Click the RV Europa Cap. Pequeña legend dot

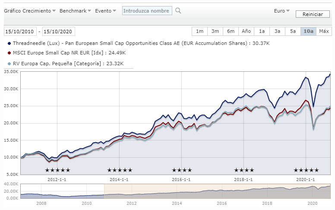(9, 64)
